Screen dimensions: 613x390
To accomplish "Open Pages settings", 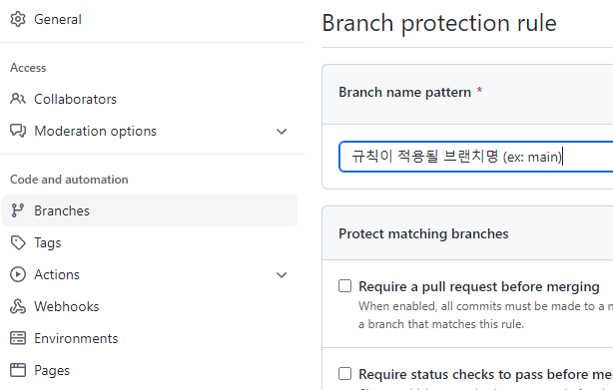I will (52, 370).
